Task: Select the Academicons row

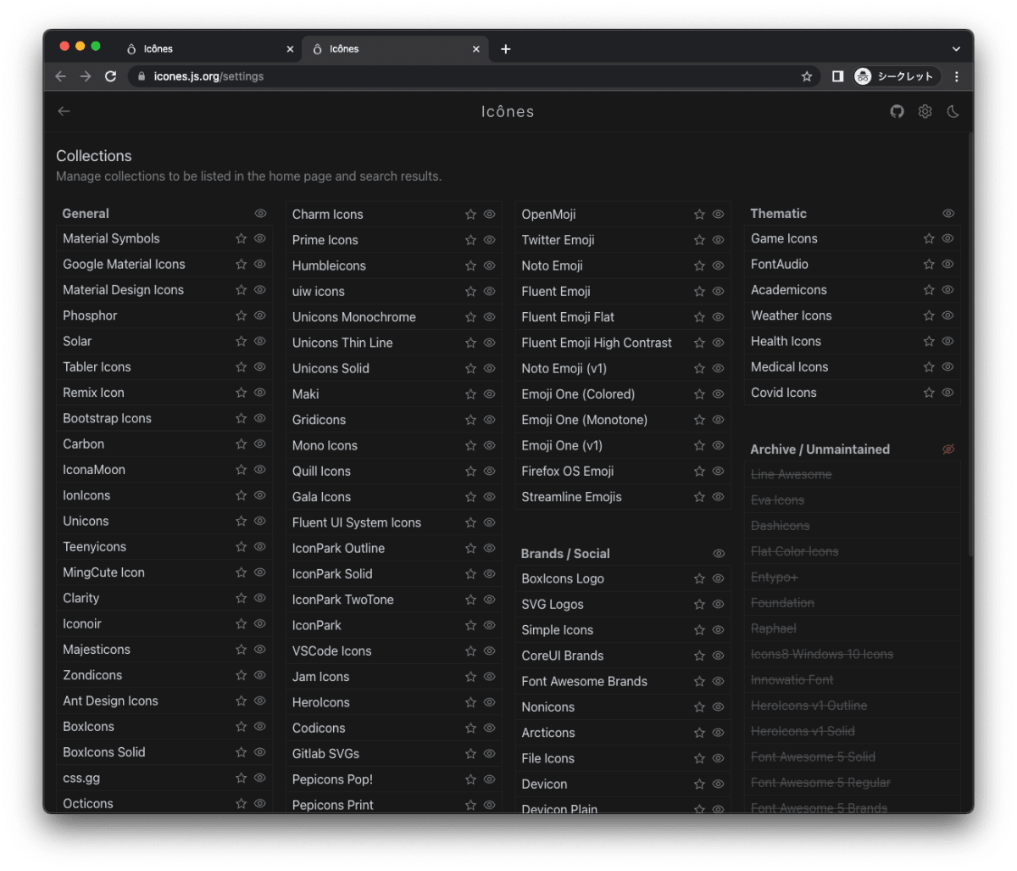Action: (x=853, y=290)
